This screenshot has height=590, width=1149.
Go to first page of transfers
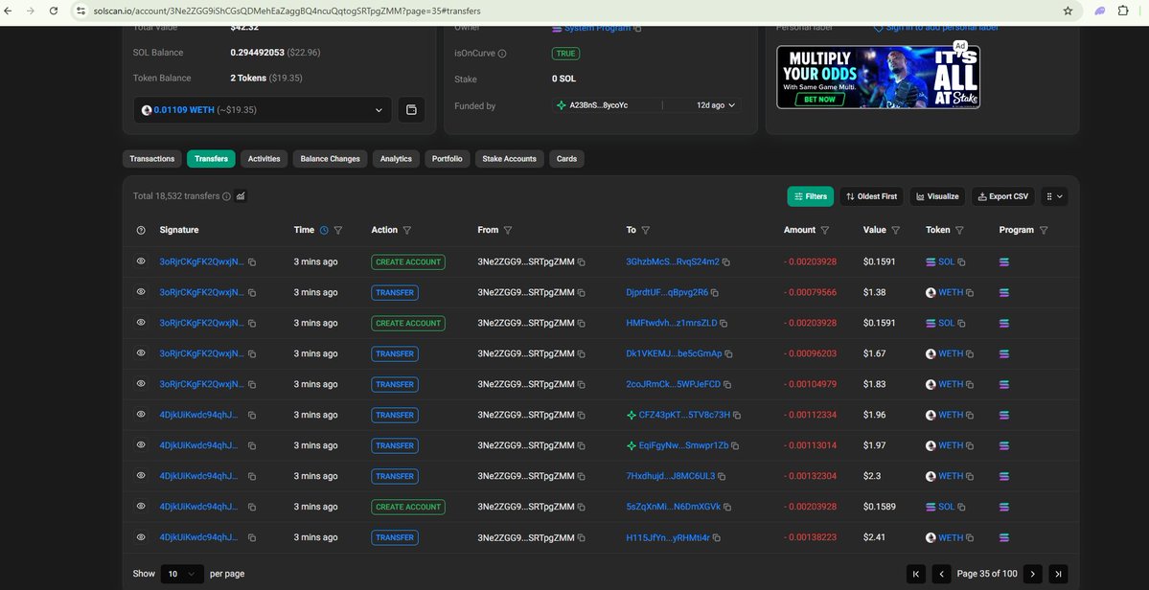pos(916,574)
